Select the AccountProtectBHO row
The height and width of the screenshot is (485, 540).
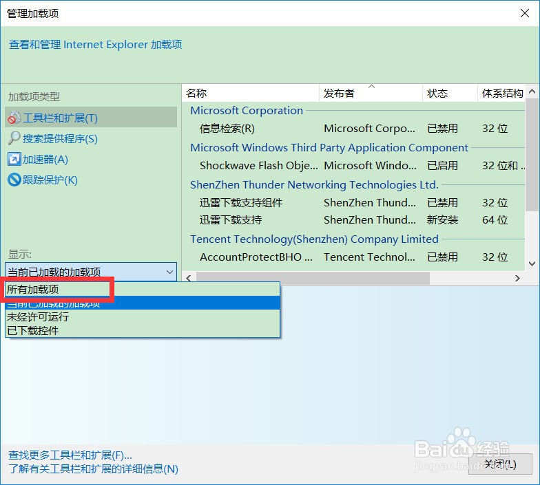click(x=353, y=257)
